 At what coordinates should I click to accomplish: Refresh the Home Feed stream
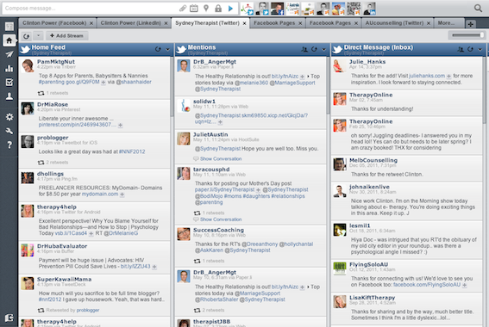click(x=158, y=49)
